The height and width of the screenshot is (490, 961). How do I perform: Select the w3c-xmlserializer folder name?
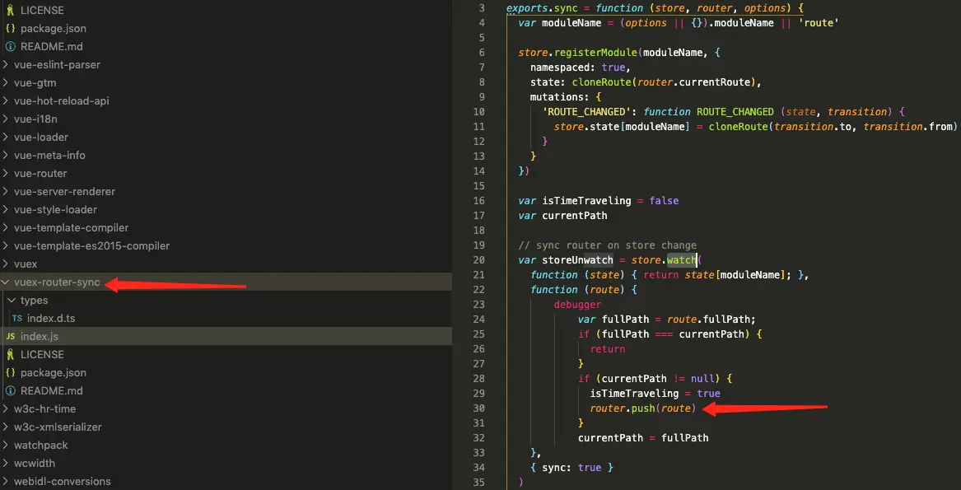pos(58,427)
